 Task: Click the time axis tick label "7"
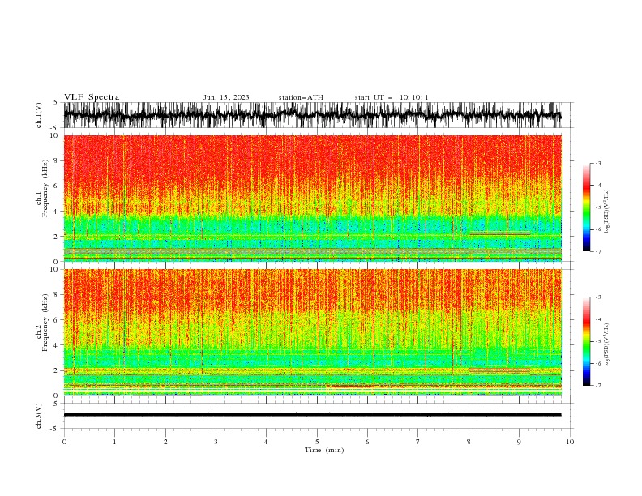pos(417,442)
